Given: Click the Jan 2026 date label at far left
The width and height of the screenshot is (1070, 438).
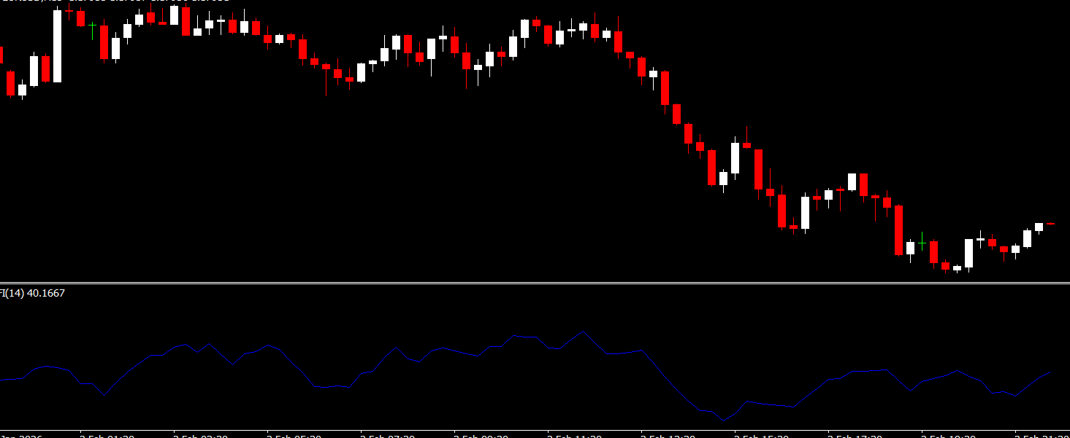Looking at the screenshot, I should 20,435.
